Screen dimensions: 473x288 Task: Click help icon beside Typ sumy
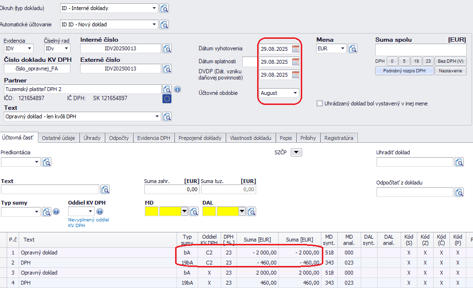pos(56,211)
